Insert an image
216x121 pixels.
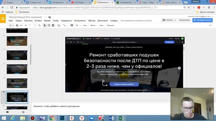tap(53, 26)
